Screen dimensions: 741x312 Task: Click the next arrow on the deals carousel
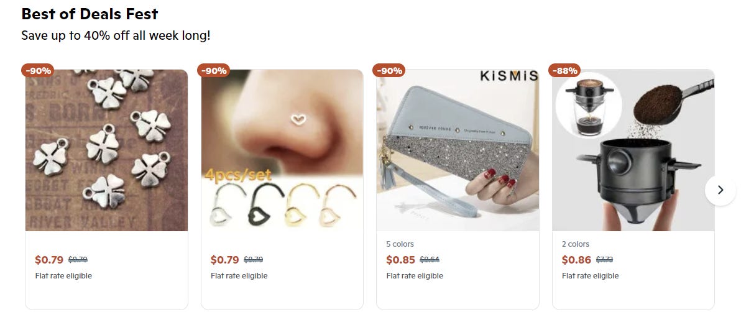click(720, 190)
